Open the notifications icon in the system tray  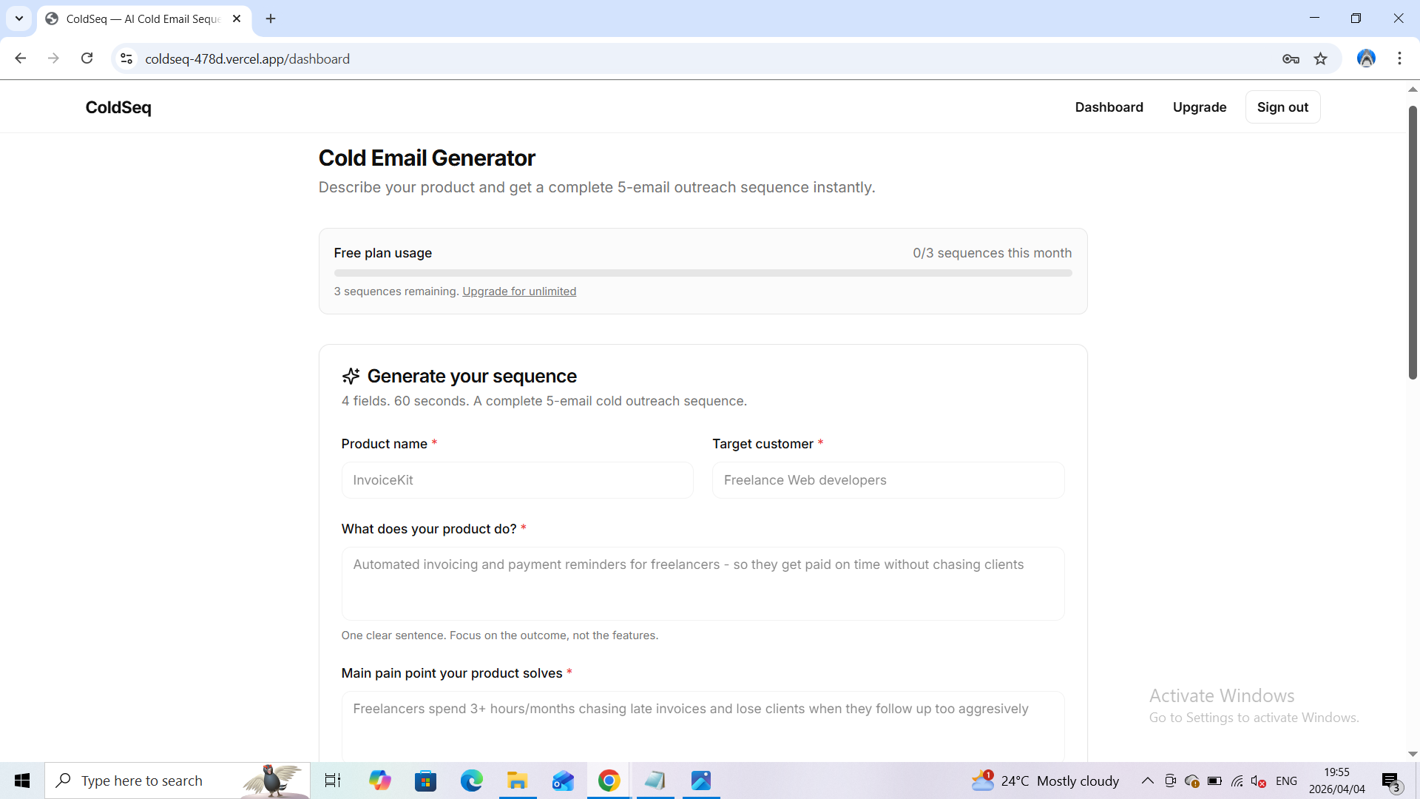[1391, 781]
